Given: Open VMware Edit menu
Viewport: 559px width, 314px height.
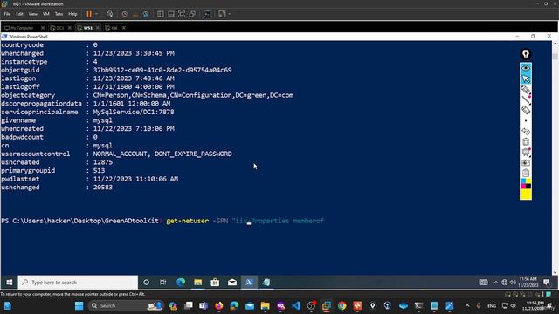Looking at the screenshot, I should 19,14.
